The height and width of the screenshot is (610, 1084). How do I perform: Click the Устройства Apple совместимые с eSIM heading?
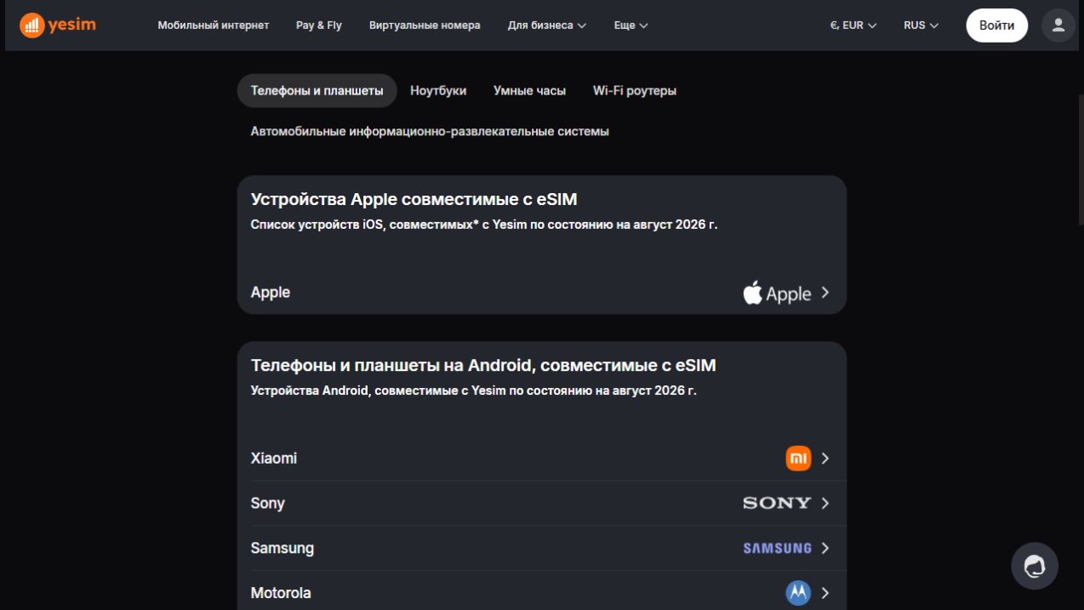pos(414,199)
